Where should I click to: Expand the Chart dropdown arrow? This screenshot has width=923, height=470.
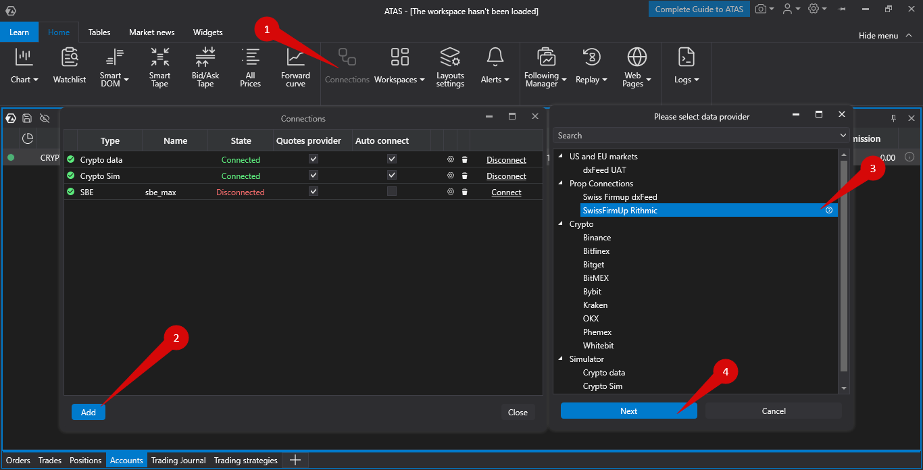(36, 80)
